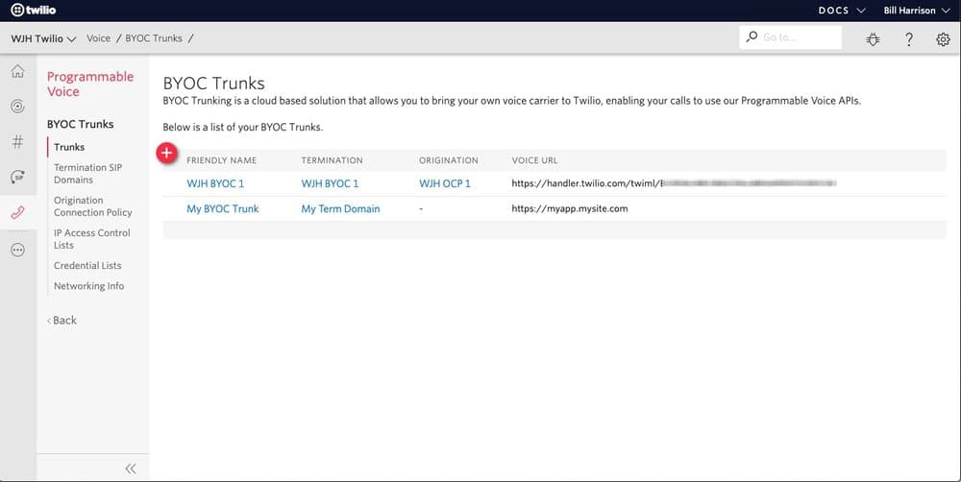This screenshot has height=482, width=961.
Task: Click Back in the sidebar
Action: 63,321
